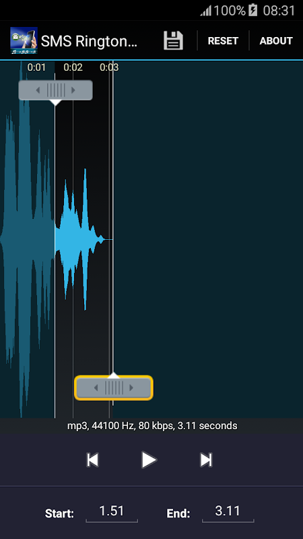Viewport: 303px width, 539px height.
Task: Select the start marker handle at top
Action: pos(55,90)
